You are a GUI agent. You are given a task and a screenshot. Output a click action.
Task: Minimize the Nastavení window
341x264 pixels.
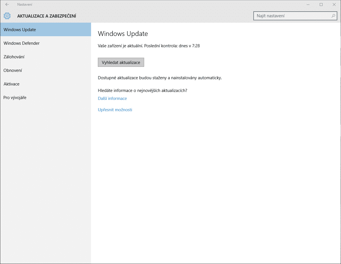pyautogui.click(x=308, y=5)
